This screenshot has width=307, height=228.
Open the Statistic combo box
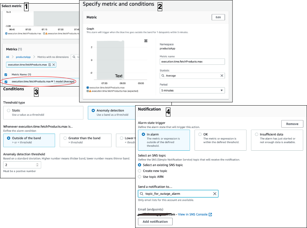pyautogui.click(x=192, y=76)
